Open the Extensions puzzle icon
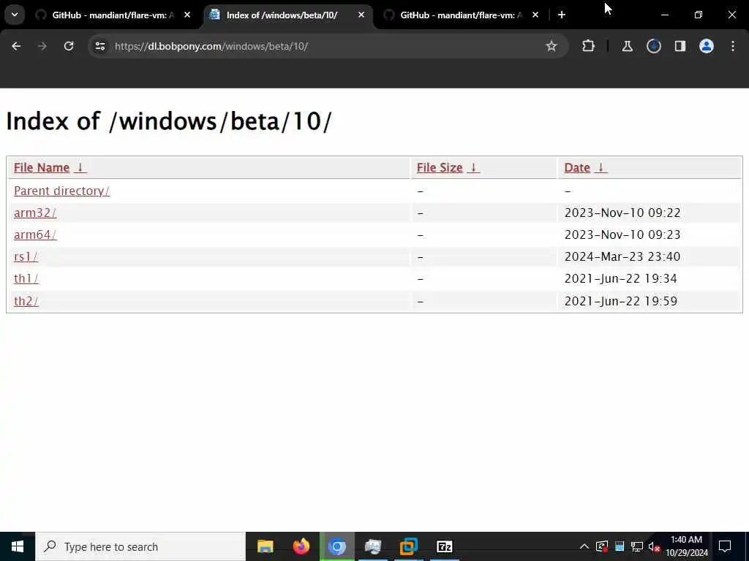Screen dimensions: 749x561 point(589,46)
